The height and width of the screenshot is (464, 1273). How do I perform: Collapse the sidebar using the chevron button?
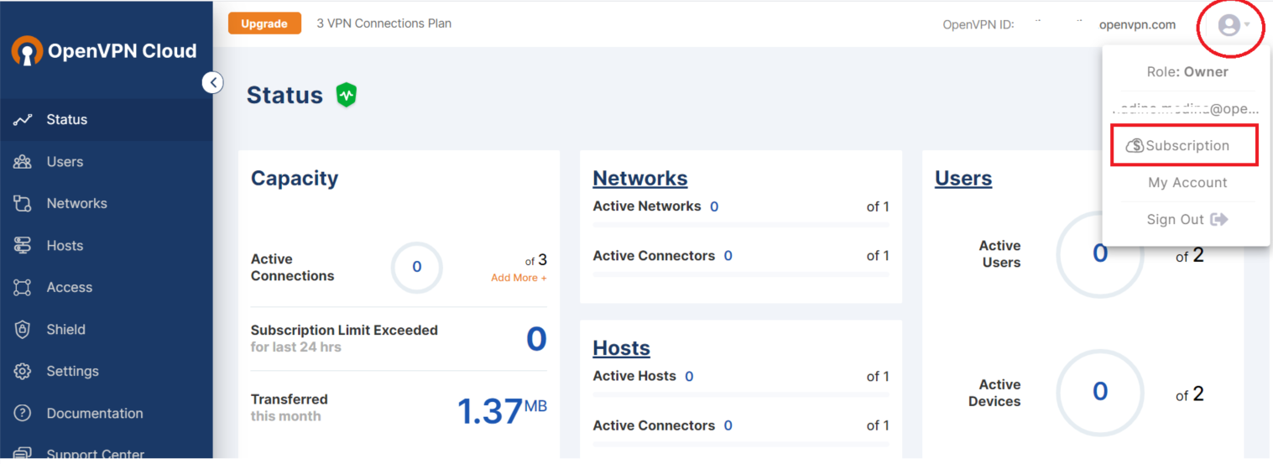coord(213,82)
